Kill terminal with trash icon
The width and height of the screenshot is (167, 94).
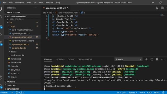(157, 59)
